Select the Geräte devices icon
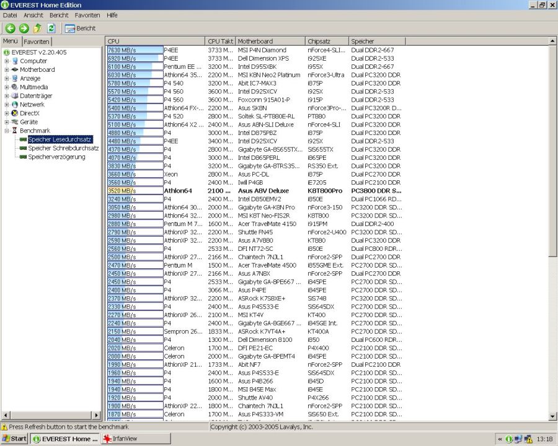Image resolution: width=558 pixels, height=446 pixels. [x=15, y=122]
